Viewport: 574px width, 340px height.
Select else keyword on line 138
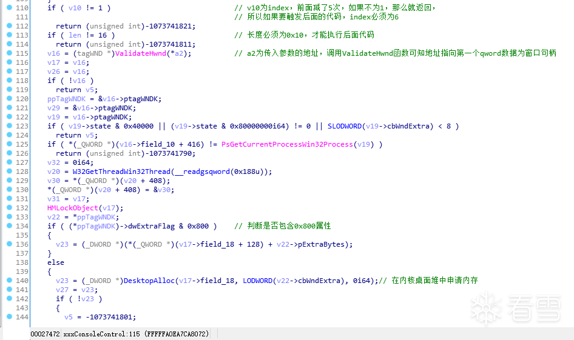tap(56, 262)
